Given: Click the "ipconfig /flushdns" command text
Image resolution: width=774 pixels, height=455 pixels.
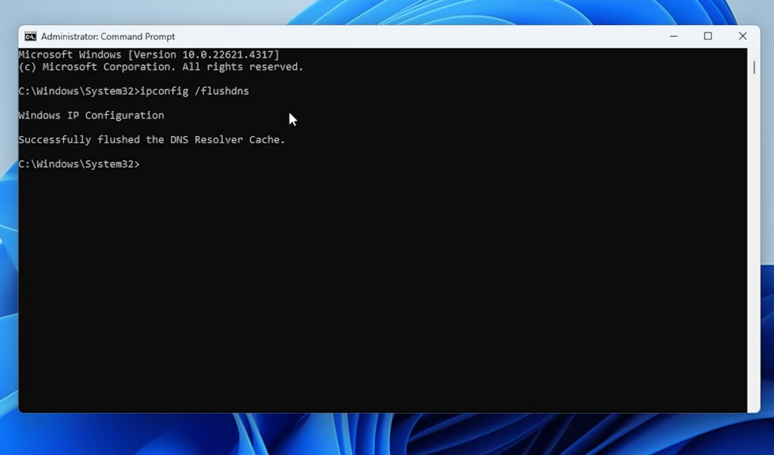Looking at the screenshot, I should 194,91.
